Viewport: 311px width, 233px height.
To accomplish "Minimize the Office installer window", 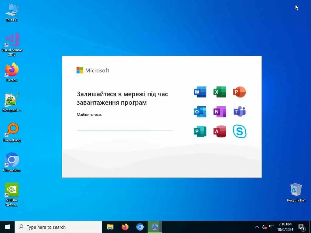I will click(x=257, y=61).
